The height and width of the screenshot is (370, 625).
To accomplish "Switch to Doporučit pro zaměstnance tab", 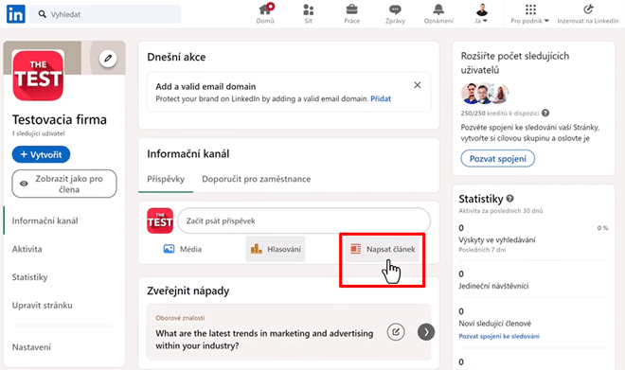I will 257,179.
